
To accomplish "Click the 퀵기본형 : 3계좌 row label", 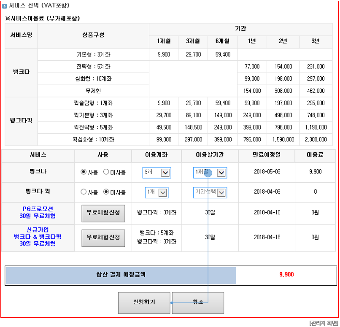I will coord(93,115).
